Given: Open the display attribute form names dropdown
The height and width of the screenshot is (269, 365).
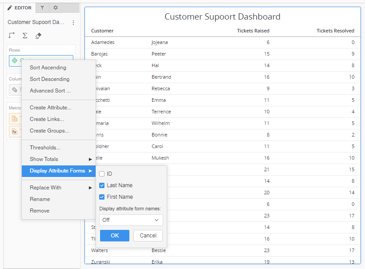Looking at the screenshot, I should pyautogui.click(x=131, y=220).
